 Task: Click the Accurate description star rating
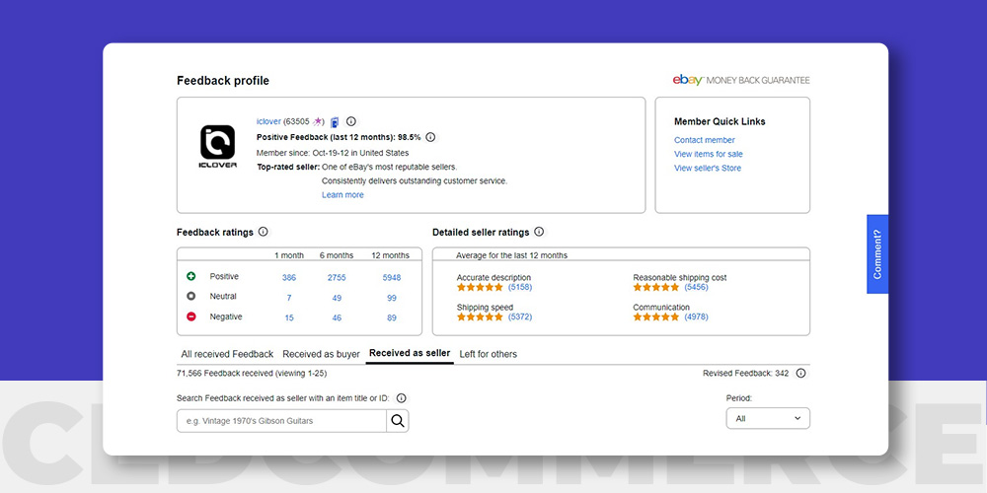480,287
